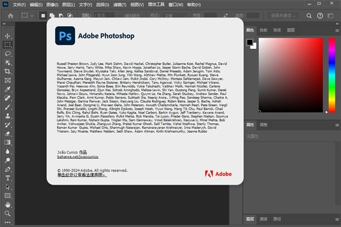Click the swap width and height arrows
The image size is (341, 227).
(226, 15)
